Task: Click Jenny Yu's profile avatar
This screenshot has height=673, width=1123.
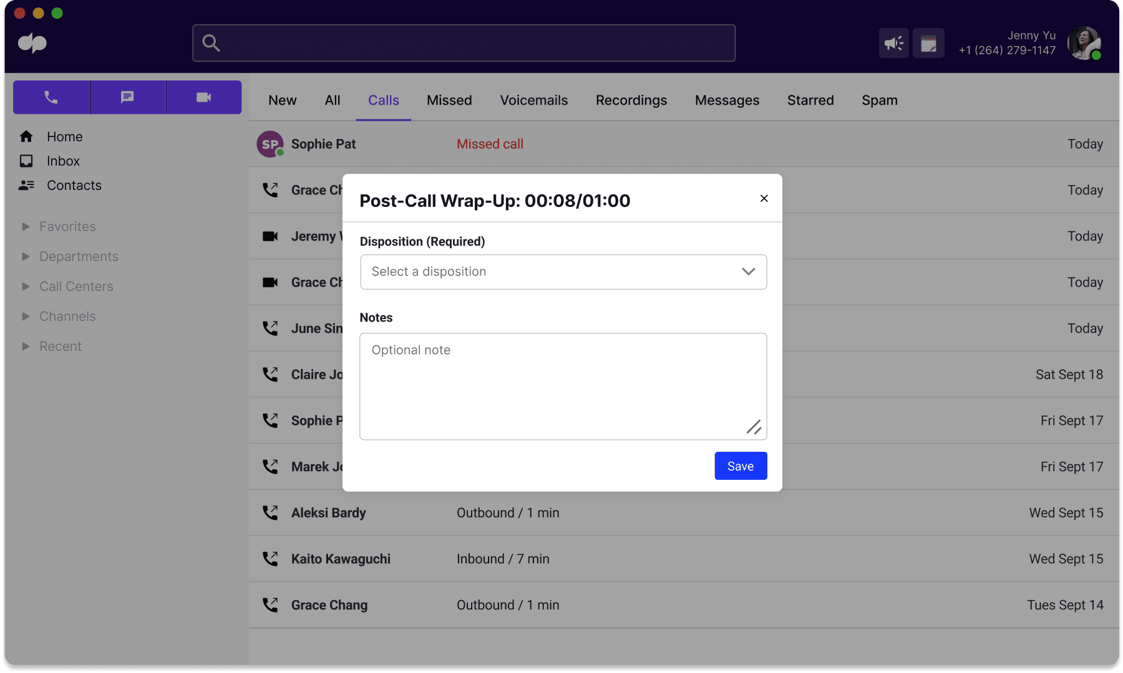Action: (x=1084, y=43)
